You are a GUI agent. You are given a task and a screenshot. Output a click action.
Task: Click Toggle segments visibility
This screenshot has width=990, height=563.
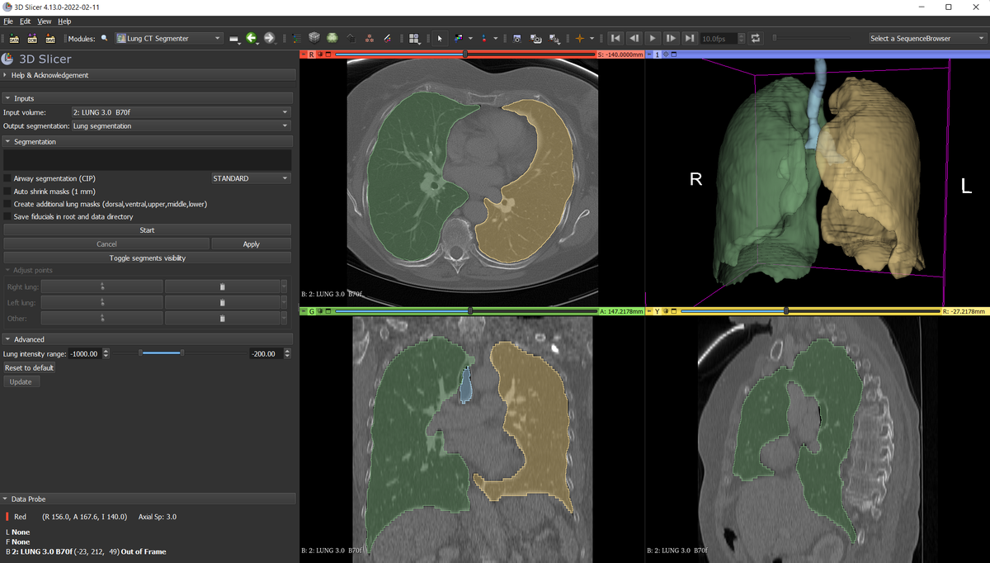(x=147, y=258)
